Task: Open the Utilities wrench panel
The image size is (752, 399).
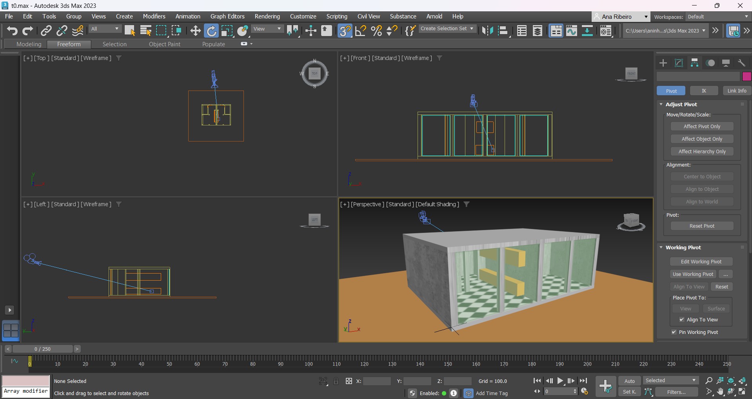Action: point(741,63)
